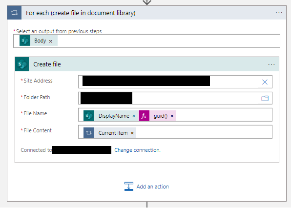Remove the Body token from output field
This screenshot has height=209, width=291.
(50, 41)
